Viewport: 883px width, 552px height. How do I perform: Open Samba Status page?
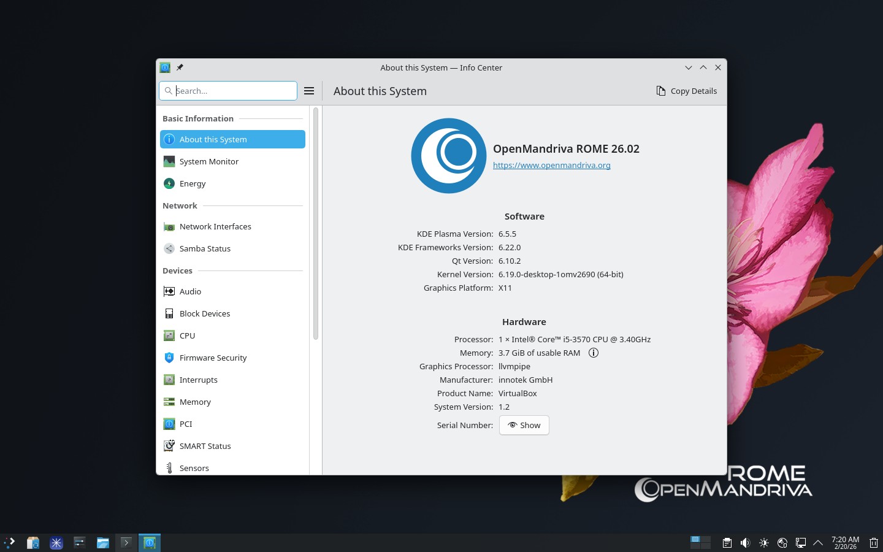(x=205, y=248)
